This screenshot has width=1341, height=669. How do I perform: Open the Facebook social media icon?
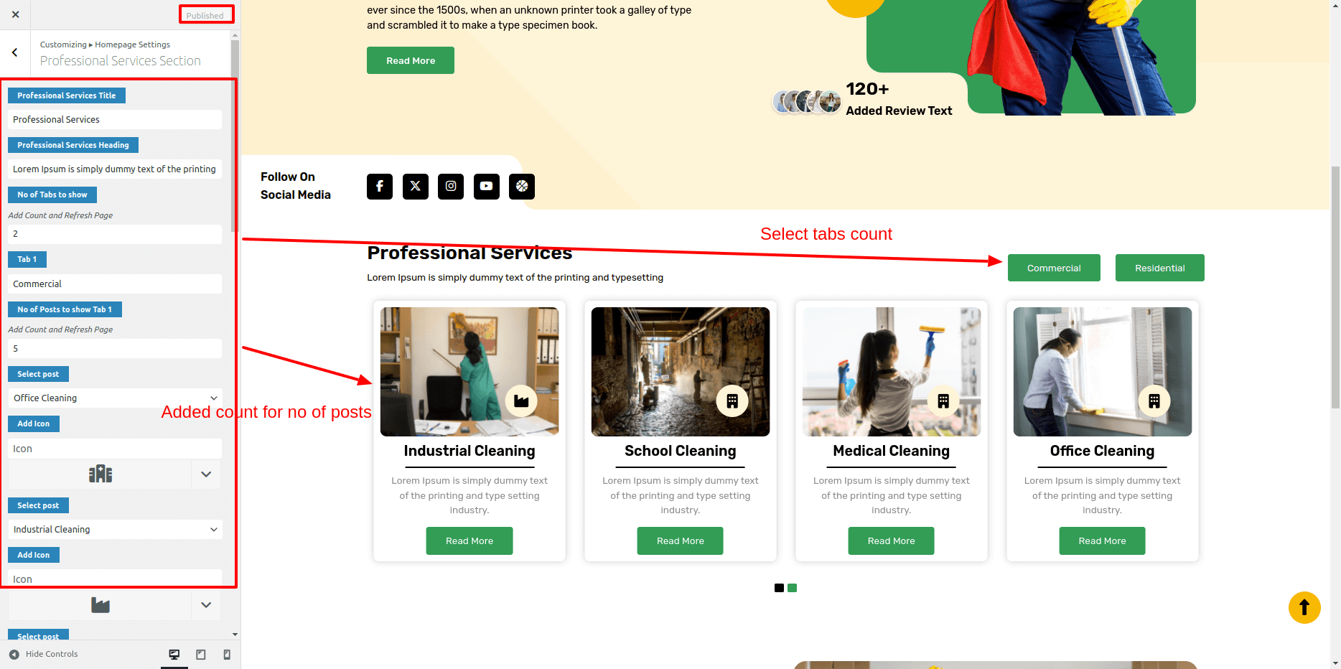tap(380, 186)
